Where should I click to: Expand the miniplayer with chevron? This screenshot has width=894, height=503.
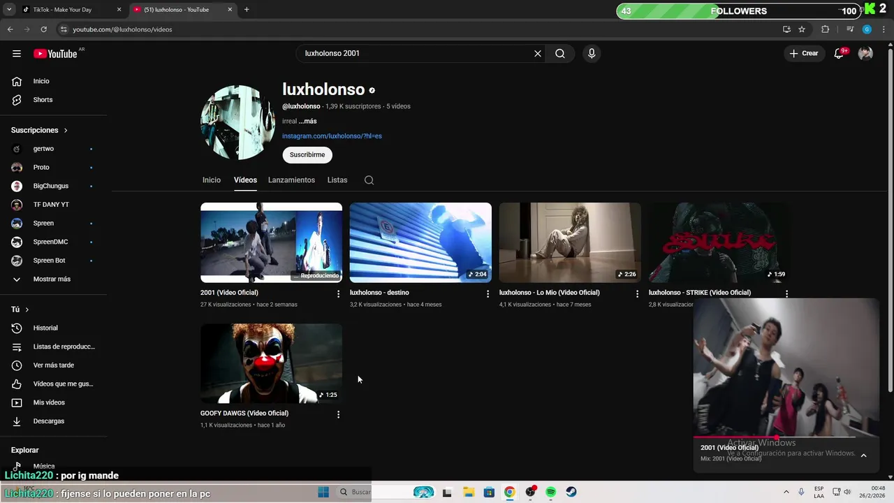863,455
